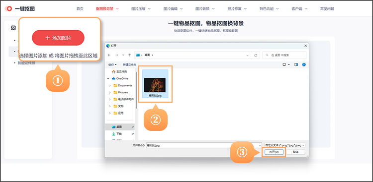
Task: Open the 抠图换背景 menu
Action: pos(107,9)
